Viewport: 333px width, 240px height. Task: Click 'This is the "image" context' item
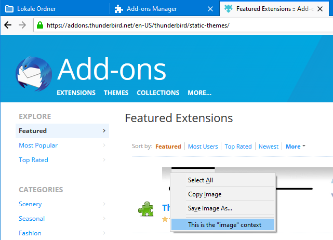(x=224, y=224)
